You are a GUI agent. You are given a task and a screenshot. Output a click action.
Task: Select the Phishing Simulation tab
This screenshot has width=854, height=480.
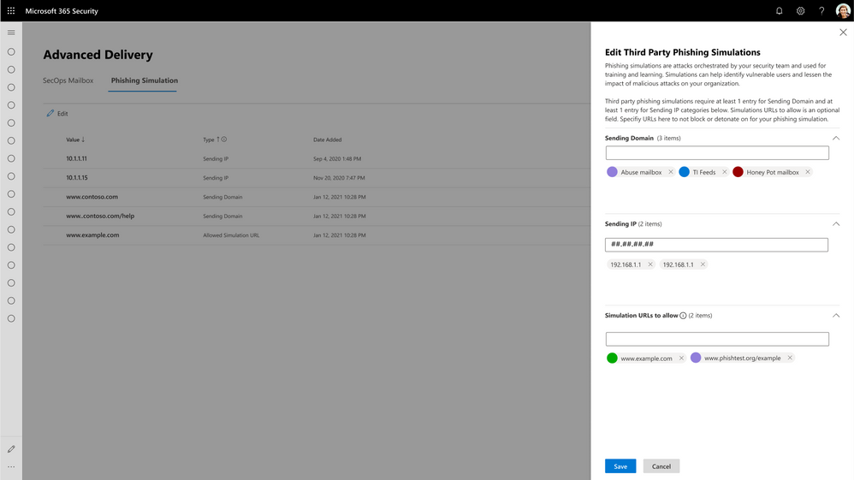click(x=145, y=80)
